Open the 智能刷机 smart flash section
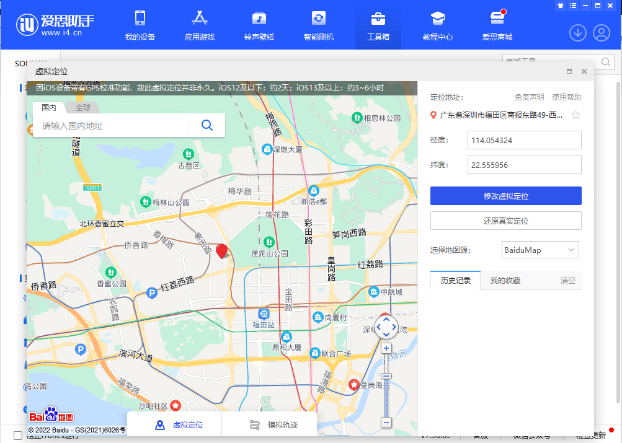 (x=319, y=25)
